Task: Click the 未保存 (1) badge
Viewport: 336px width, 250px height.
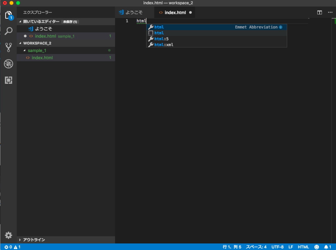Action: [70, 22]
